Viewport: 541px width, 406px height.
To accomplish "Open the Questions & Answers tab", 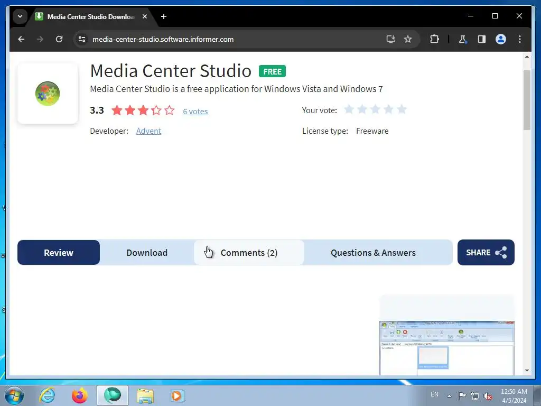I will (x=373, y=252).
